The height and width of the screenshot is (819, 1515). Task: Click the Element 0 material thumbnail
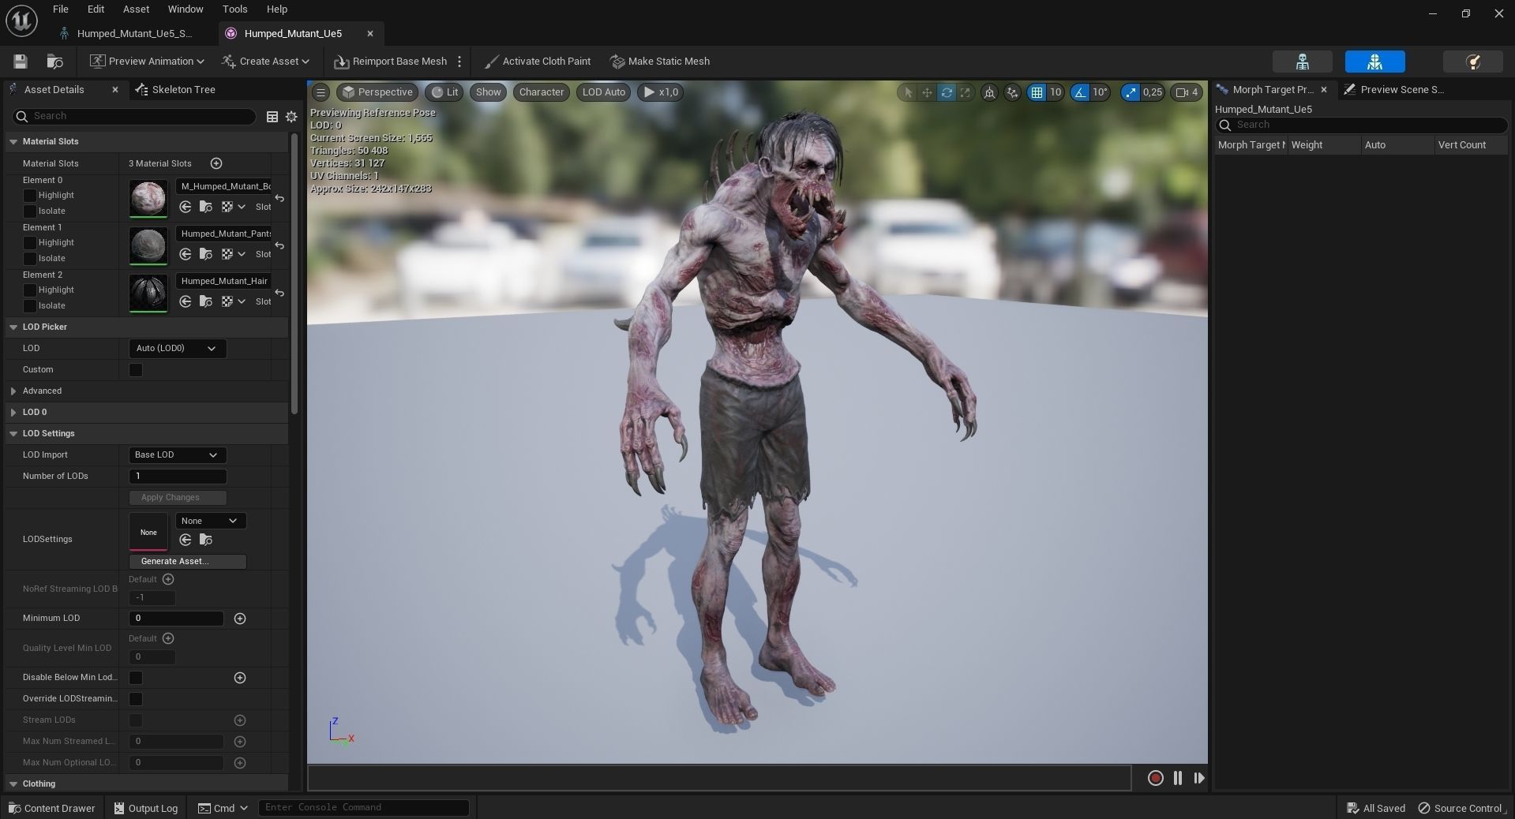click(x=148, y=198)
